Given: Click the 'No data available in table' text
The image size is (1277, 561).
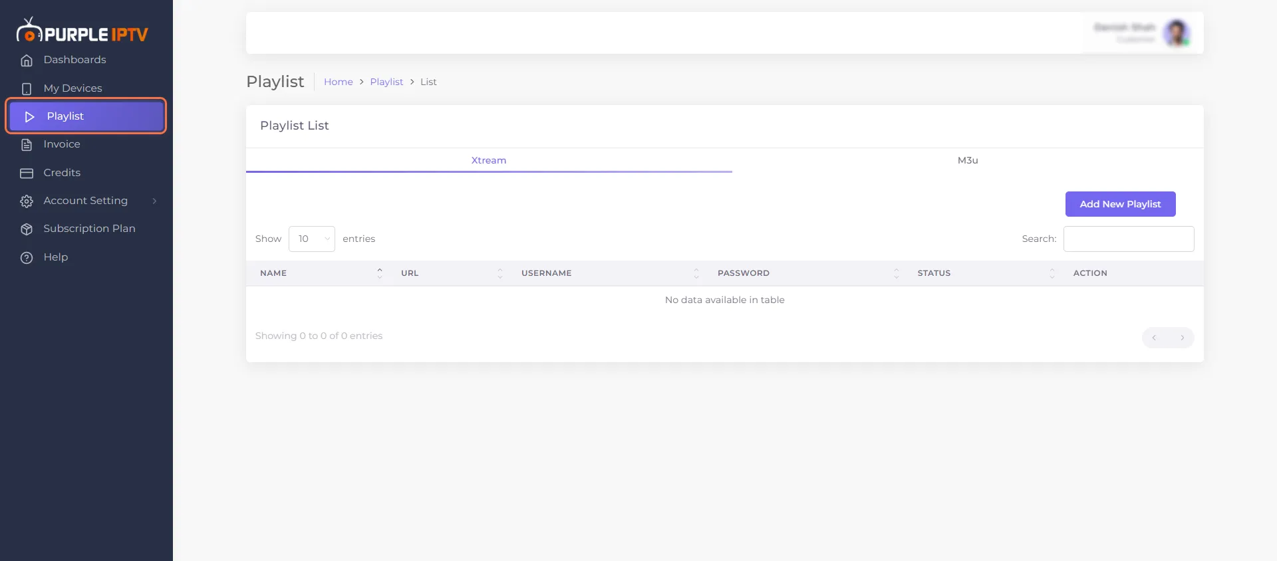Looking at the screenshot, I should click(x=725, y=300).
